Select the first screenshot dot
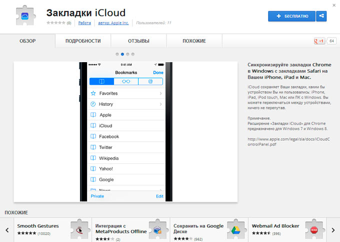 (117, 54)
